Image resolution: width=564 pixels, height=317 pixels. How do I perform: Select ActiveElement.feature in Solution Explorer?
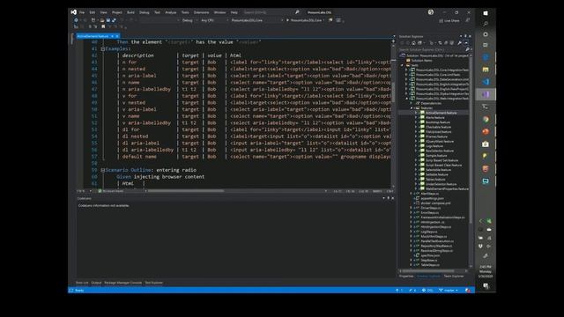tap(441, 113)
